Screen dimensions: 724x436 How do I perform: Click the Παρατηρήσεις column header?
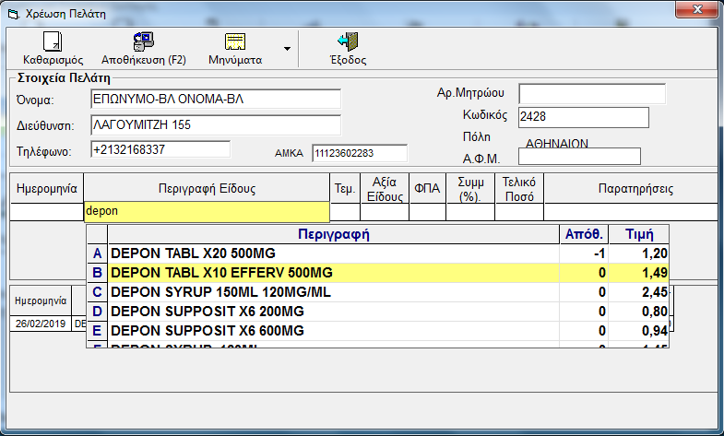pos(631,188)
